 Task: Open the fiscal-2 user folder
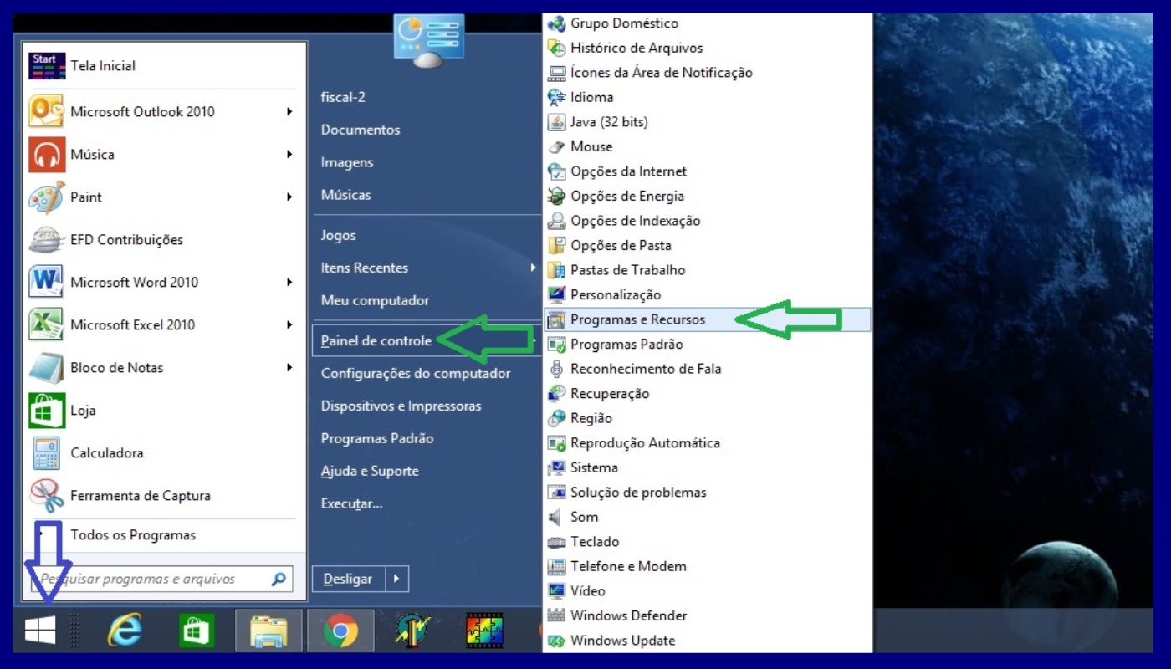click(343, 97)
